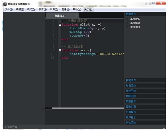This screenshot has height=130, width=166.
Task: Expand the 找色函数 section
Action: 145,91
